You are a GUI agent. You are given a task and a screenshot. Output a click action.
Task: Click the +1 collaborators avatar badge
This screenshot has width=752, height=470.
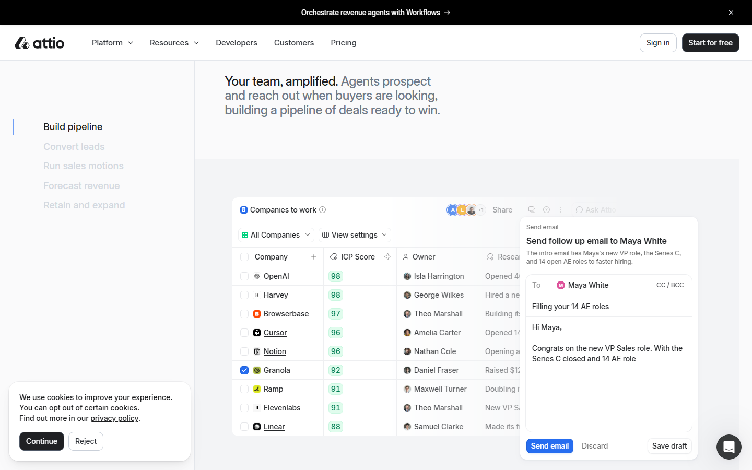[481, 210]
